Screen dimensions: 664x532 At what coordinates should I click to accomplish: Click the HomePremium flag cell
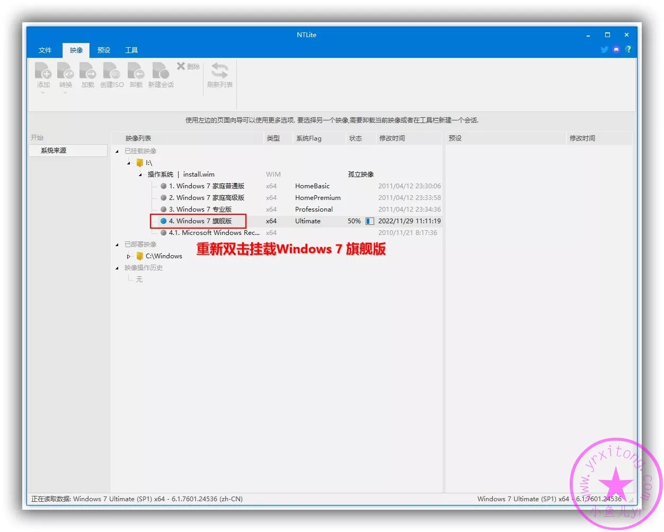pyautogui.click(x=317, y=198)
